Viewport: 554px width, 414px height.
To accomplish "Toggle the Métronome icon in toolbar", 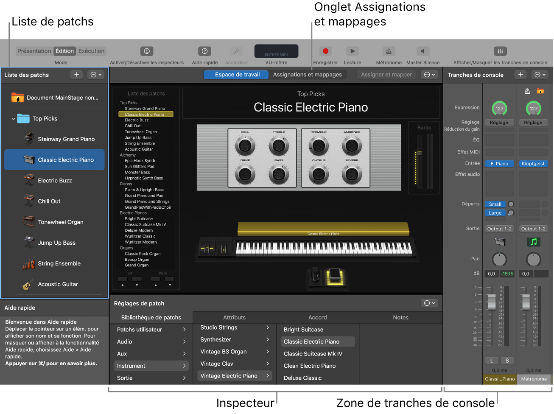I will pyautogui.click(x=389, y=51).
